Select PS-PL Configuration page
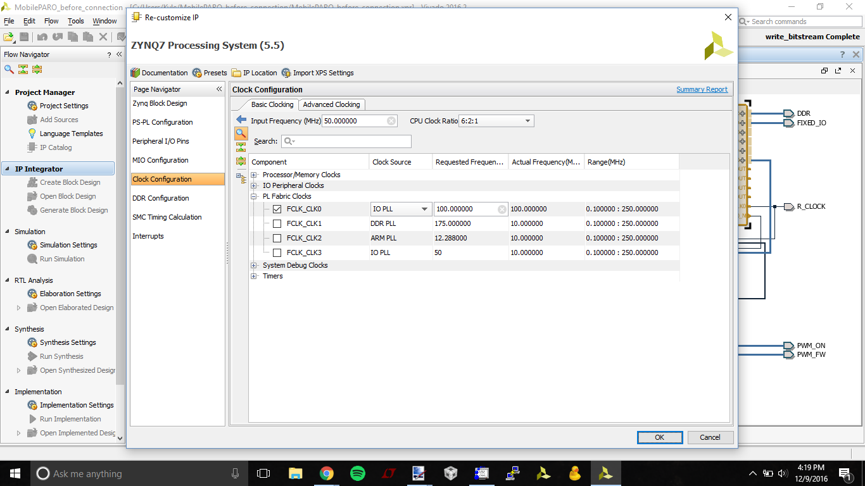 pyautogui.click(x=177, y=122)
